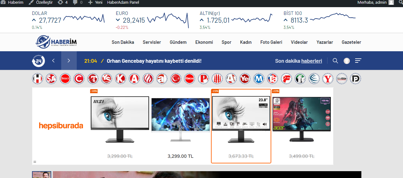The width and height of the screenshot is (403, 178).
Task: Open the Haberim site menu in admin bar
Action: coord(12,2)
